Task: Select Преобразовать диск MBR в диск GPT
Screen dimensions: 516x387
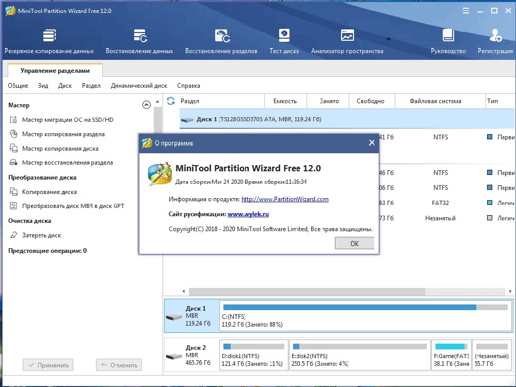Action: click(67, 206)
